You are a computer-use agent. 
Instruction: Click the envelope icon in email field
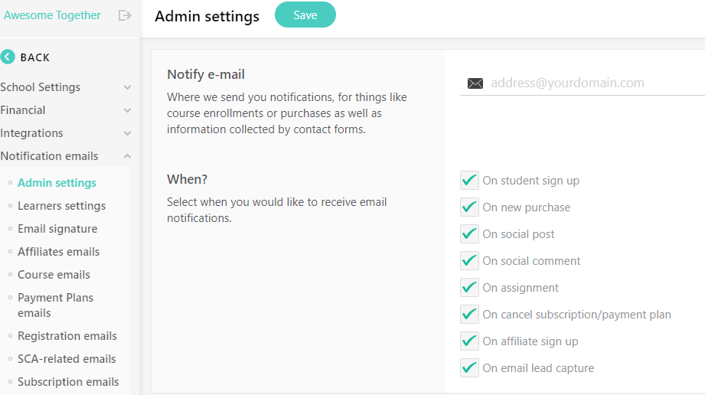click(475, 83)
